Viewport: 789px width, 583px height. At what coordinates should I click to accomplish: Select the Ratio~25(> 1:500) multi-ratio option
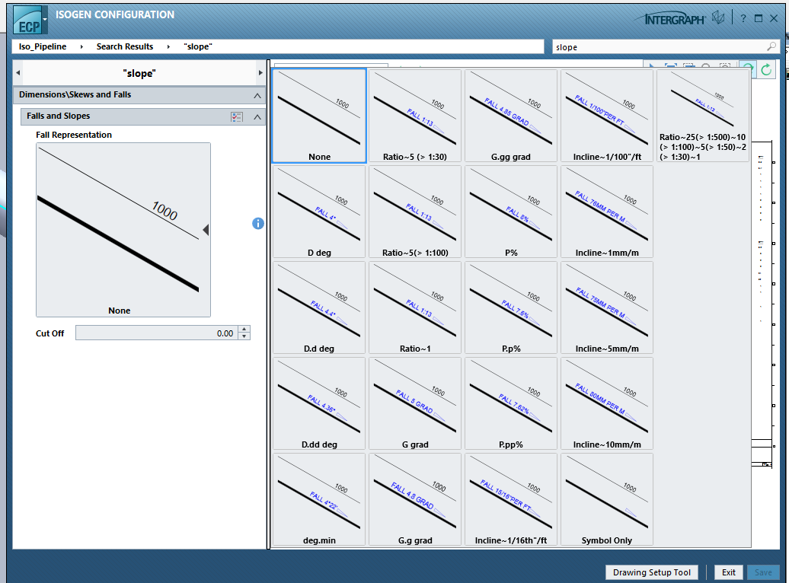pos(703,116)
